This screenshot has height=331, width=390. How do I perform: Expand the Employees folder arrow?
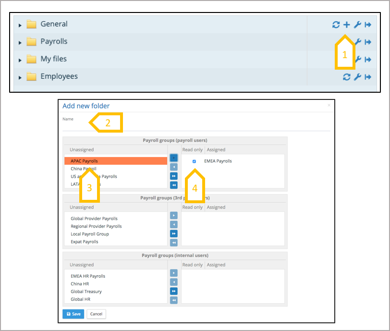point(20,77)
